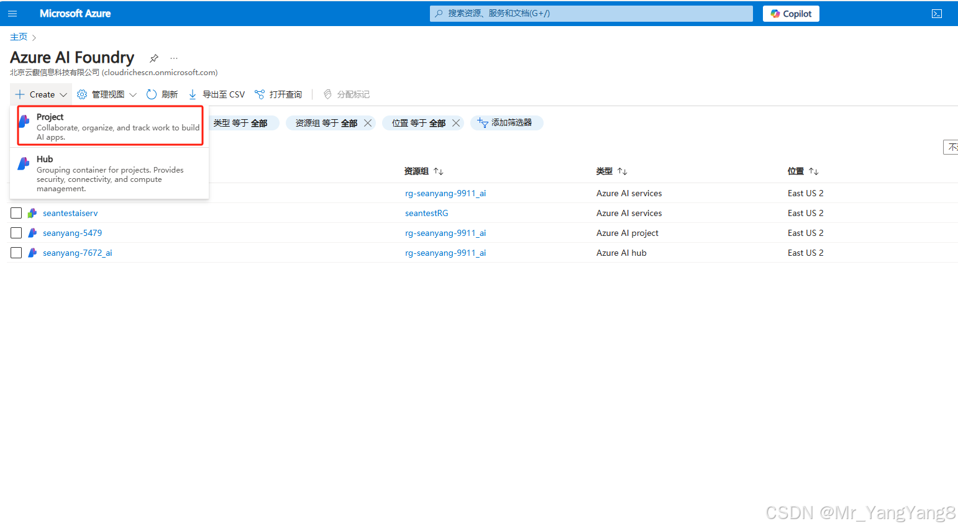
Task: Click the Copilot button
Action: point(791,14)
